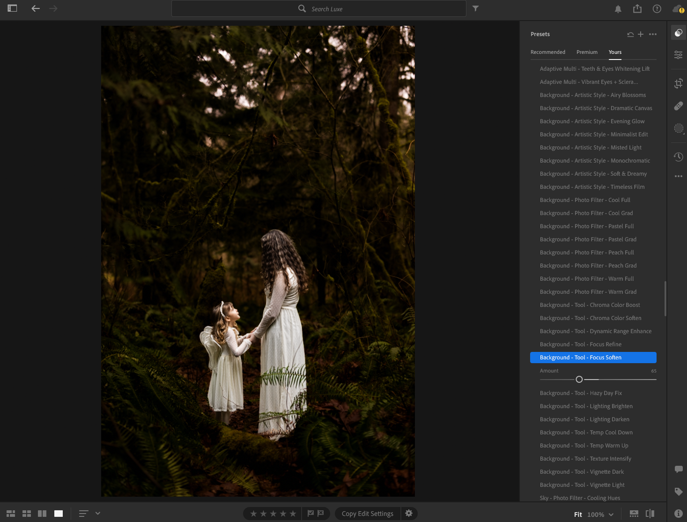Image resolution: width=687 pixels, height=522 pixels.
Task: Click the Share export icon
Action: point(637,9)
